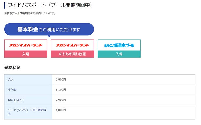Click the teal 入場 label under pool logo

tap(119, 54)
